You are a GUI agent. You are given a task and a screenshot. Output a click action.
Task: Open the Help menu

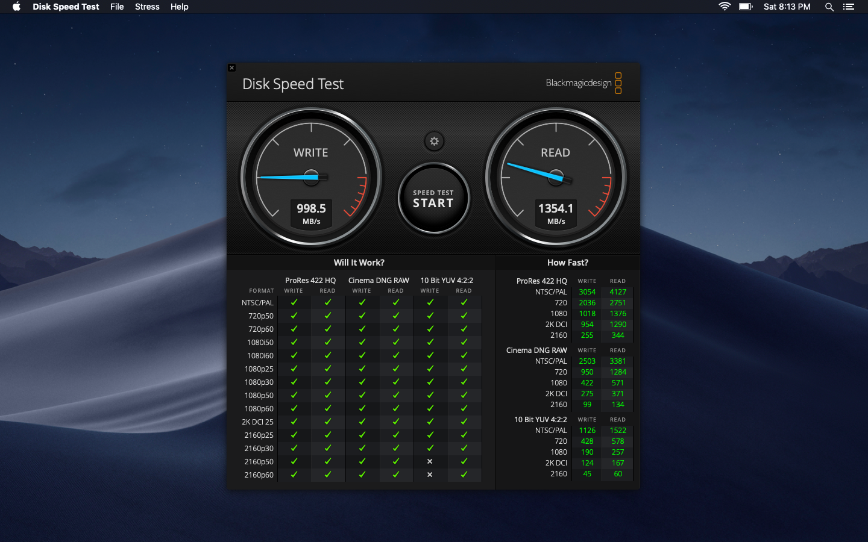pyautogui.click(x=179, y=7)
